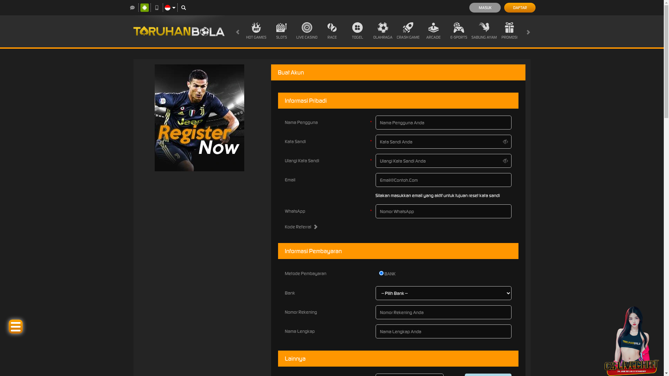Open the mobile version phone icon
The height and width of the screenshot is (376, 669).
coord(157,8)
